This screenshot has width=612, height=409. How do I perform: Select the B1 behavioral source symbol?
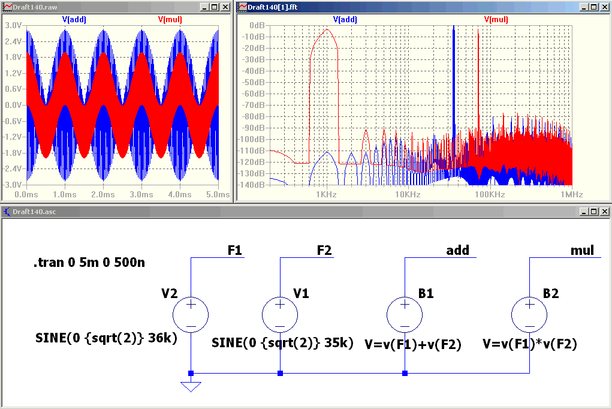[405, 315]
